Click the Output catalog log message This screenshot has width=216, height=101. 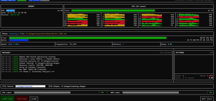(x=39, y=63)
